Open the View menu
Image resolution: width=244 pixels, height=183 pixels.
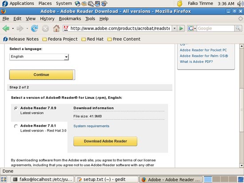pos(31,19)
